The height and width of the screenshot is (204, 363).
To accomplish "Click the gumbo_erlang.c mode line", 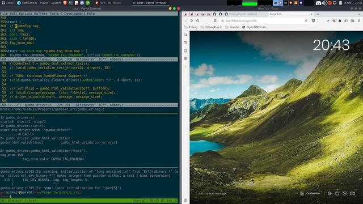I will click(x=89, y=59).
